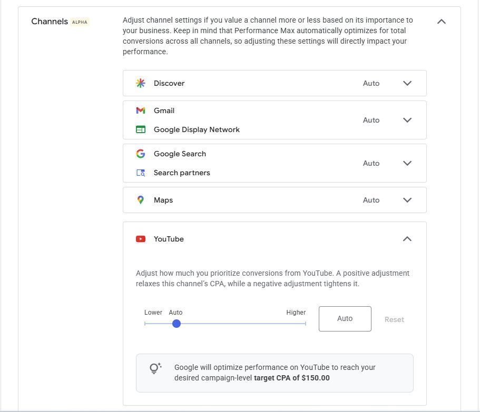Collapse the Channels section
The image size is (480, 412).
[442, 22]
